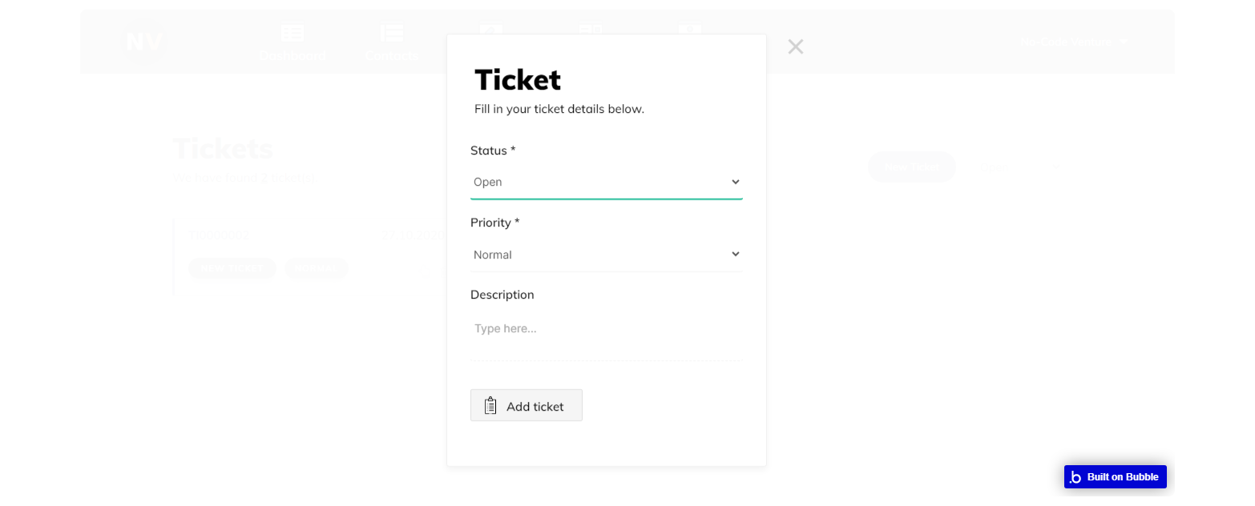This screenshot has width=1255, height=506.
Task: Expand the Open filter dropdown beside New Ticket
Action: tap(1019, 168)
